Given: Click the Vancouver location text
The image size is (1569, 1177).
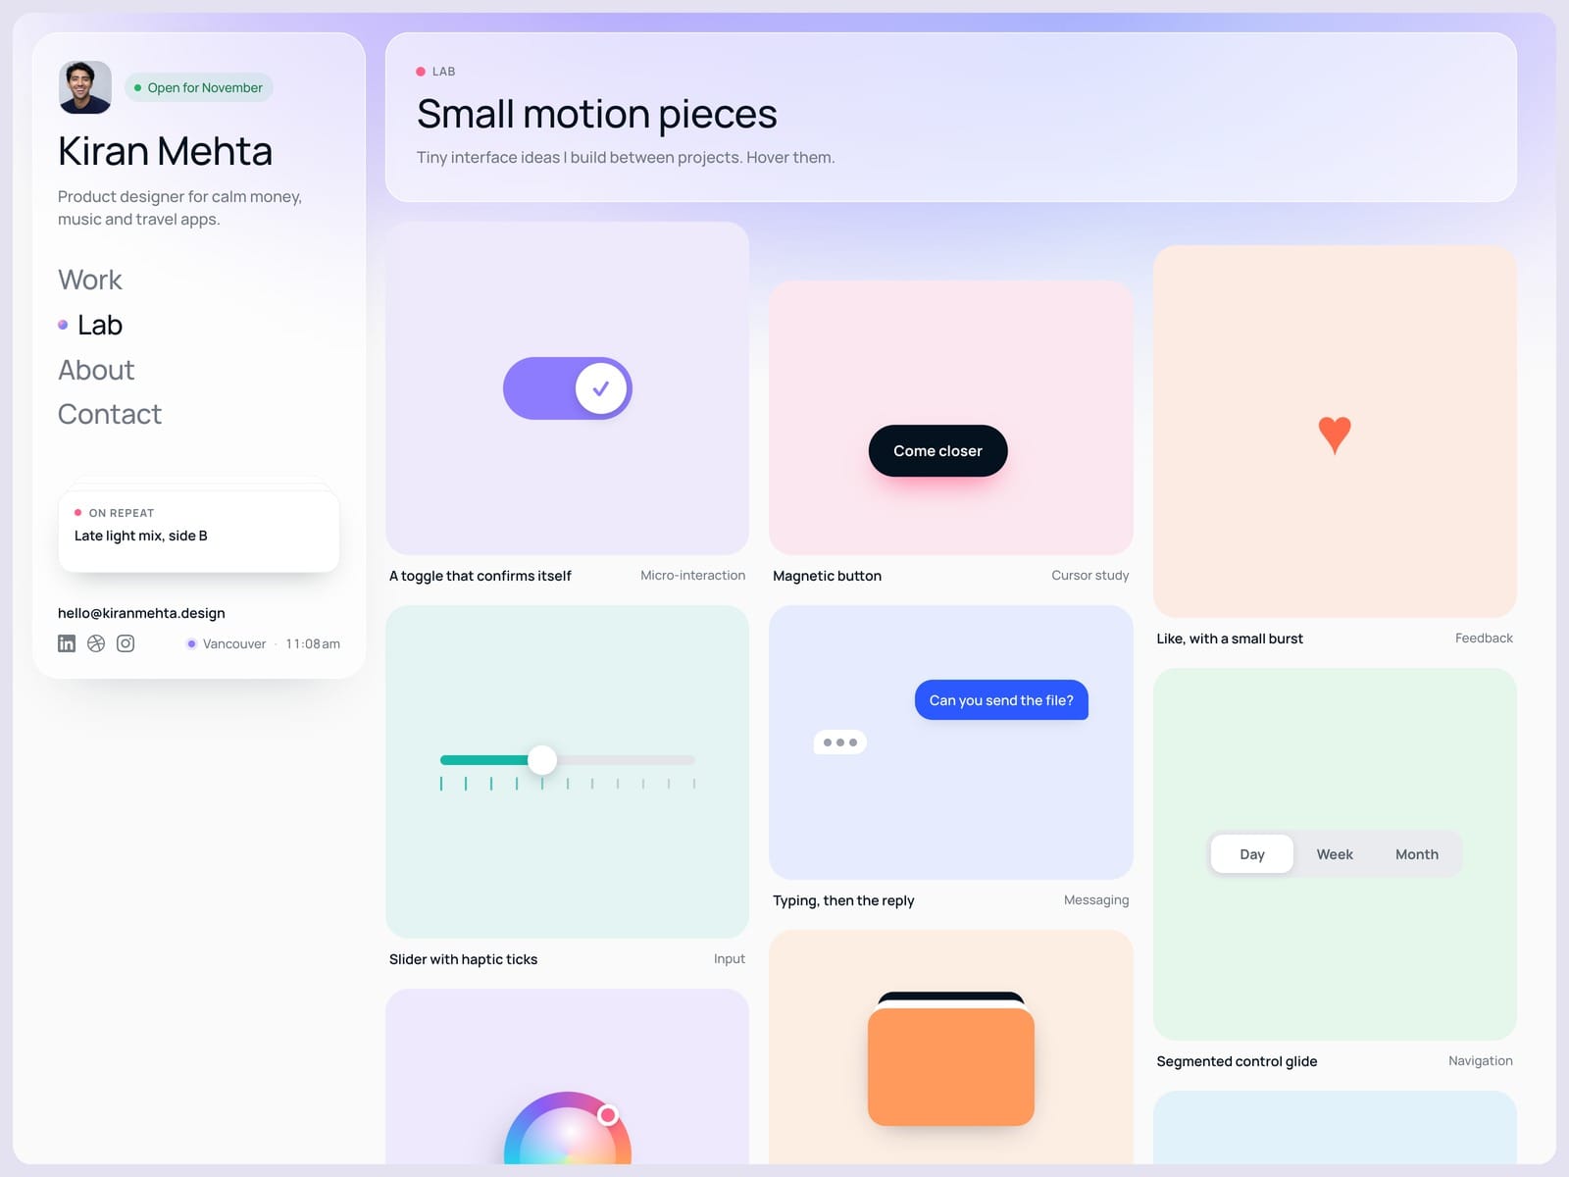Looking at the screenshot, I should pyautogui.click(x=234, y=644).
